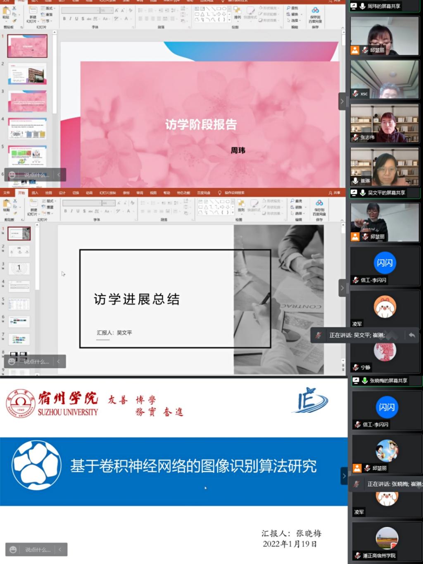Collapse participant sidebar arrow beside 吴文平's slide
This screenshot has height=564, width=423.
(342, 288)
